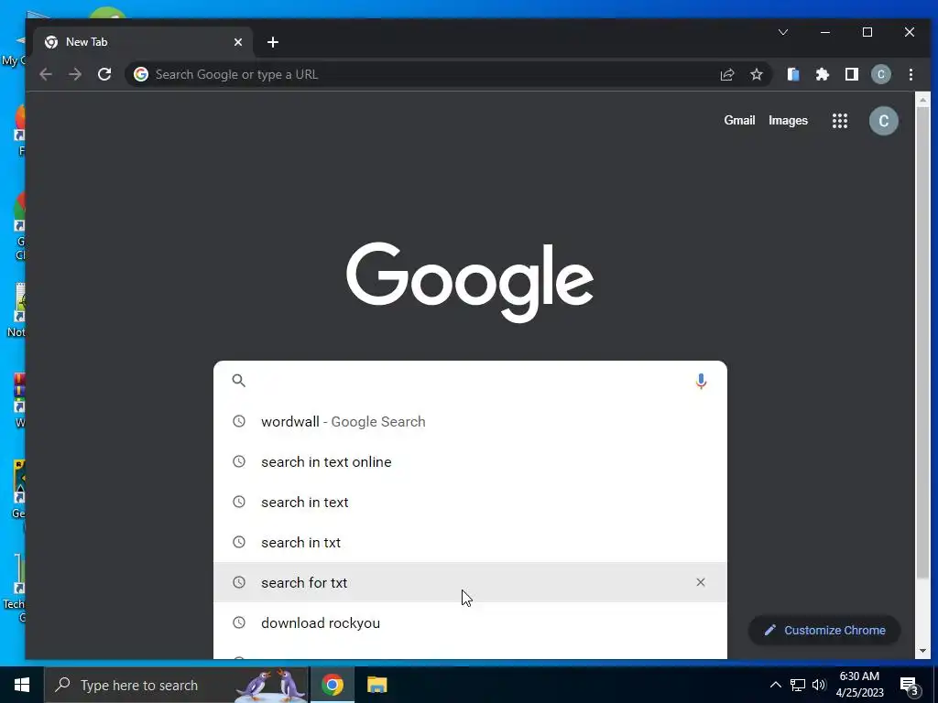Choose 'search in text online' suggestion
The width and height of the screenshot is (938, 703).
(470, 461)
